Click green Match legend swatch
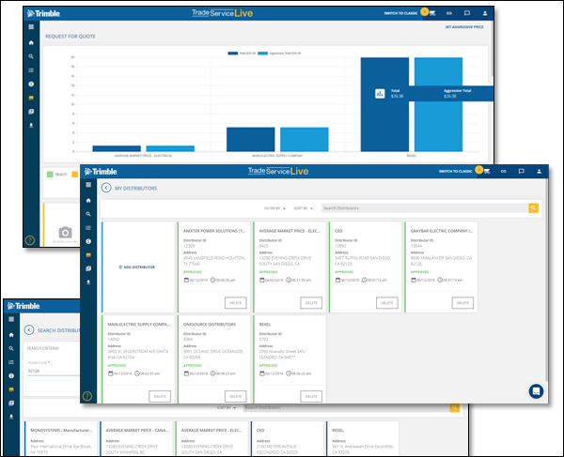This screenshot has height=457, width=564. pyautogui.click(x=50, y=175)
